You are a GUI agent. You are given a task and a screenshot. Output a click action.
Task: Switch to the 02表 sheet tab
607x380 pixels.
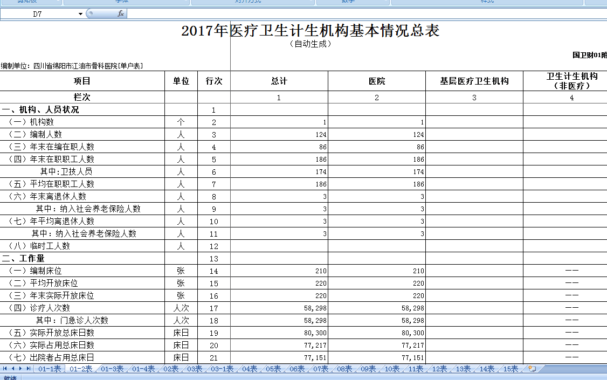(171, 369)
